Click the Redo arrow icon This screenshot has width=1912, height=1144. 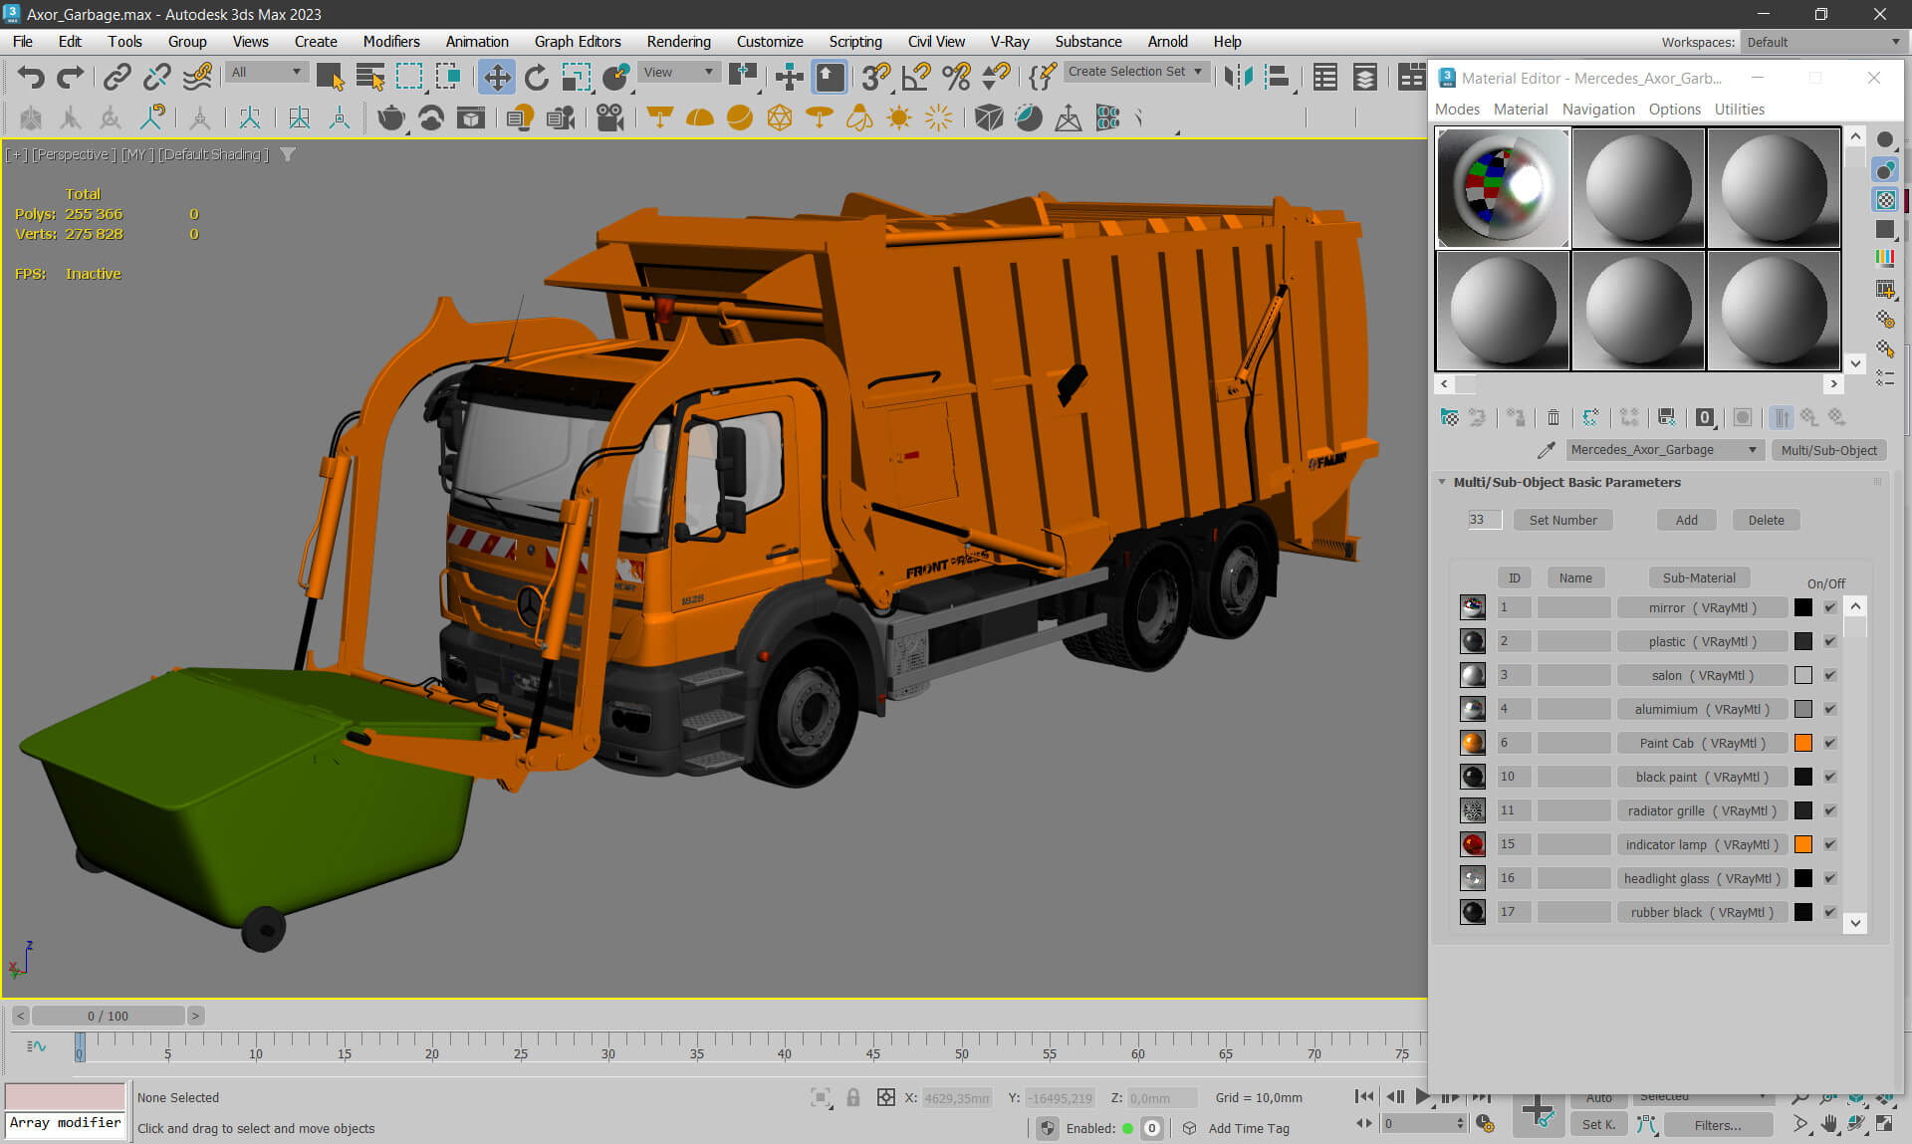(x=70, y=77)
